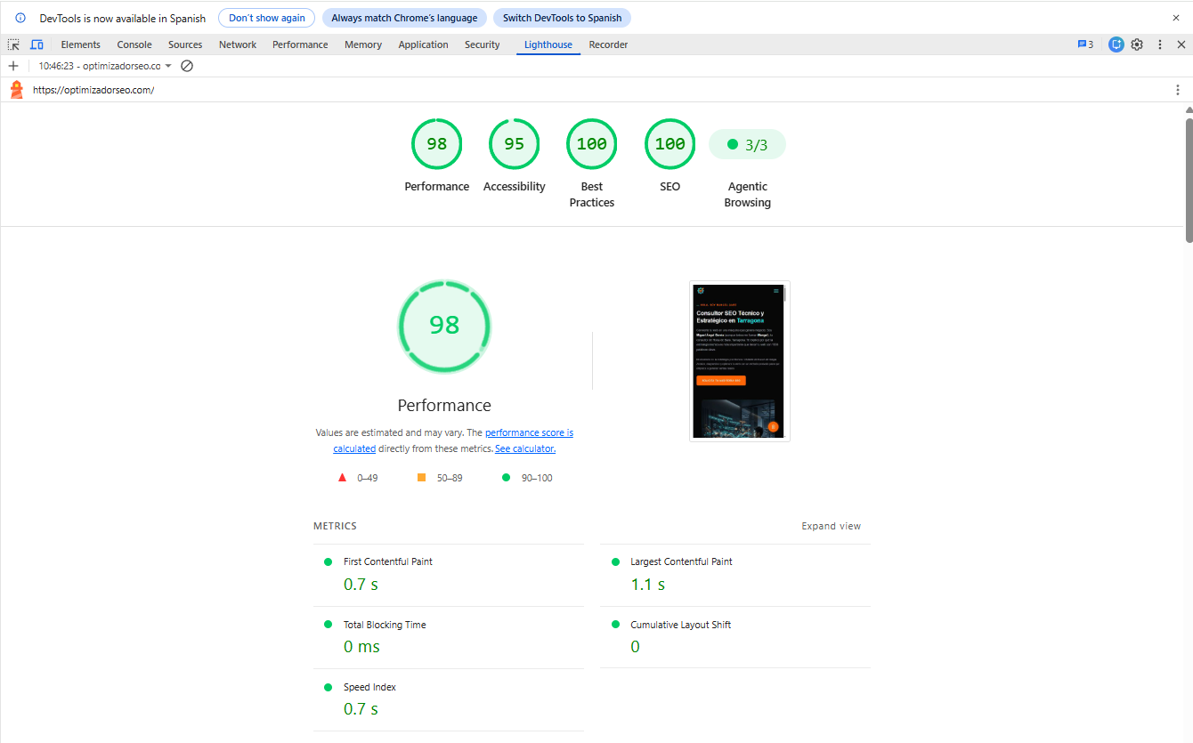
Task: Click the report URL https://optimizadorseo.com/
Action: [93, 90]
